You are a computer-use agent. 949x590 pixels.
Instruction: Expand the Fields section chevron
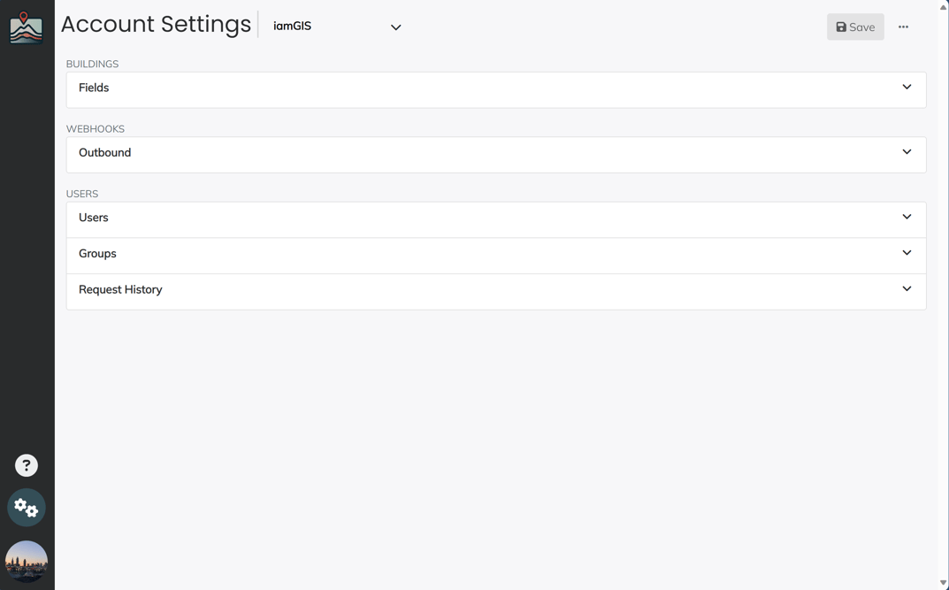point(907,88)
